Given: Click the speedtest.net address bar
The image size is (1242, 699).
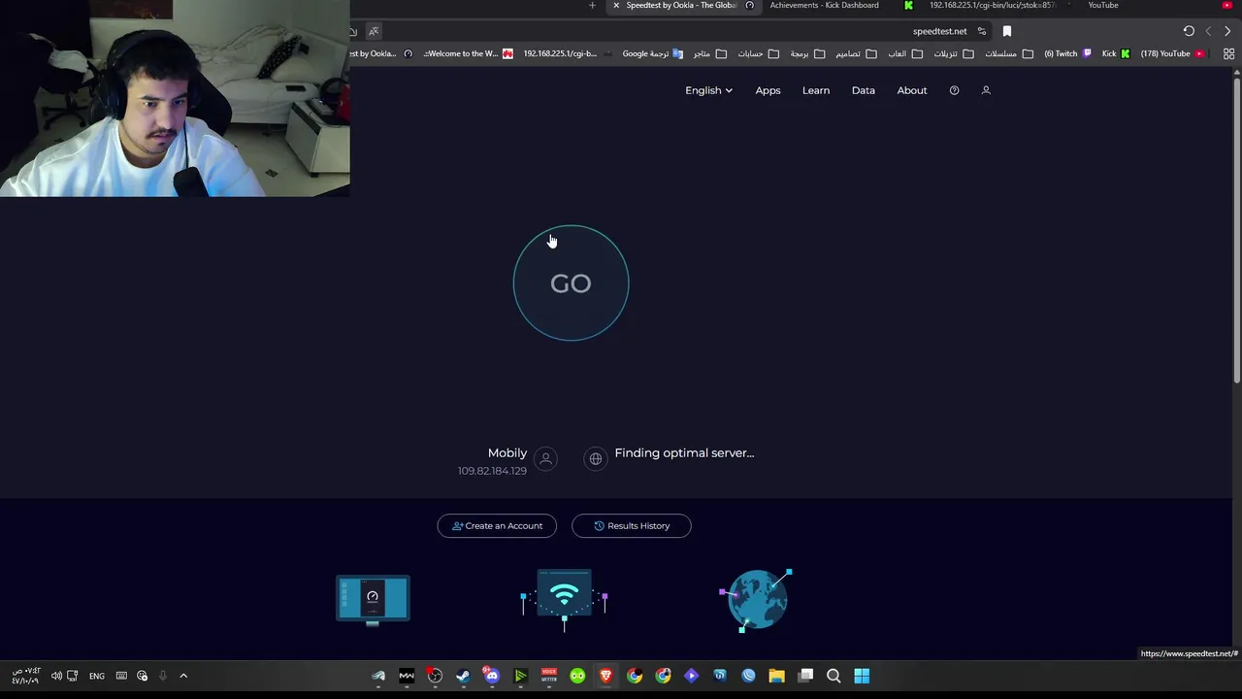Looking at the screenshot, I should [x=939, y=31].
